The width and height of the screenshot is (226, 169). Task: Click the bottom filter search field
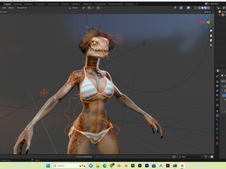pos(191,157)
